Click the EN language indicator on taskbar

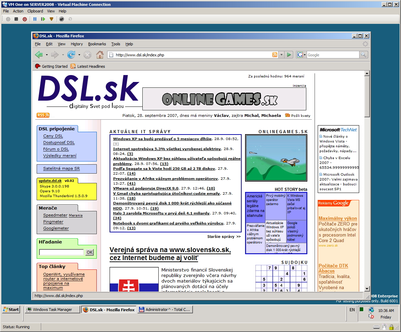(x=352, y=310)
